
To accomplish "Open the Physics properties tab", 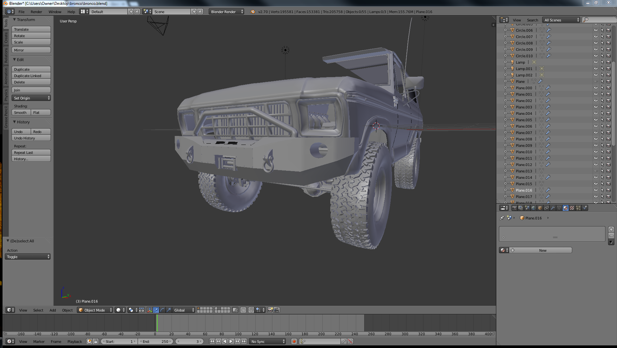I will pos(585,208).
